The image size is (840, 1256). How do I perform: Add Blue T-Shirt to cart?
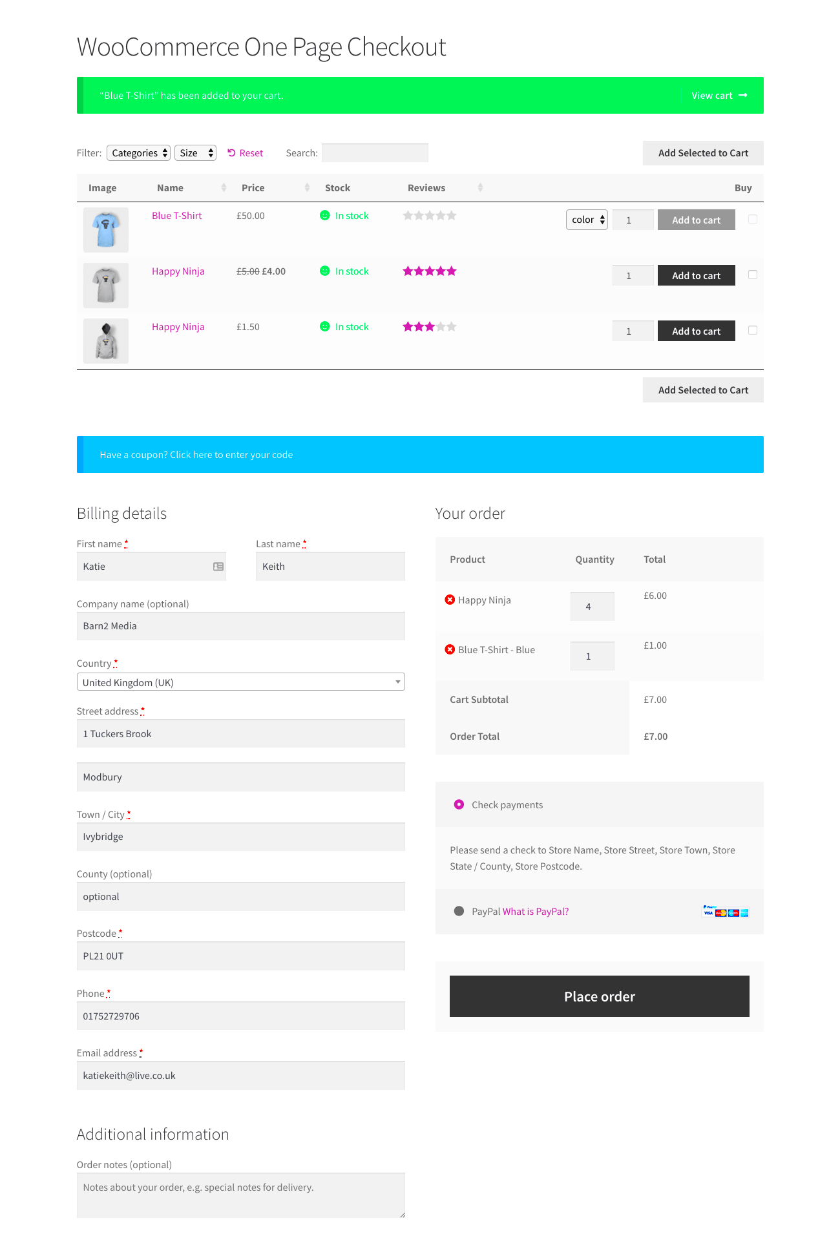(696, 220)
